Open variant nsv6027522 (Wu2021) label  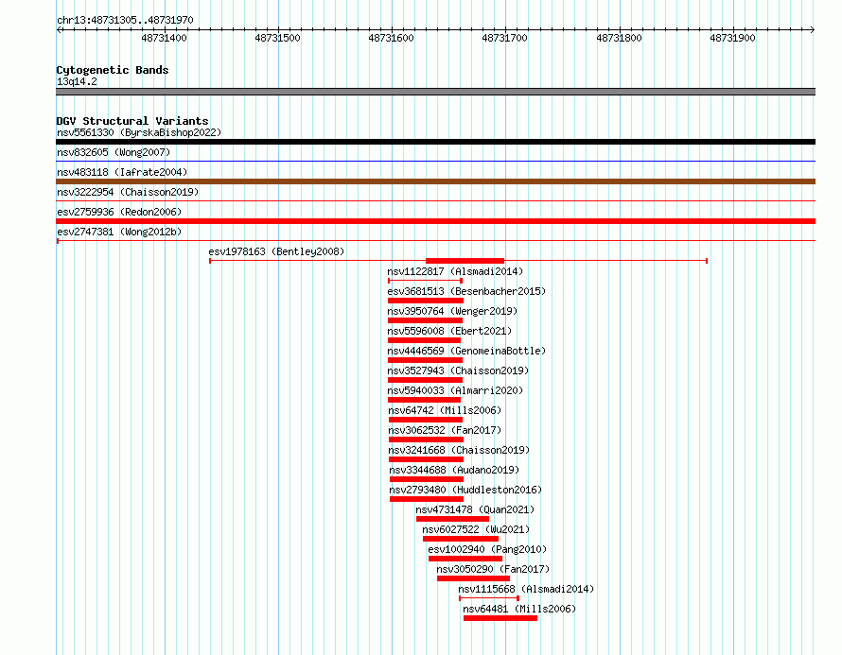pos(476,529)
